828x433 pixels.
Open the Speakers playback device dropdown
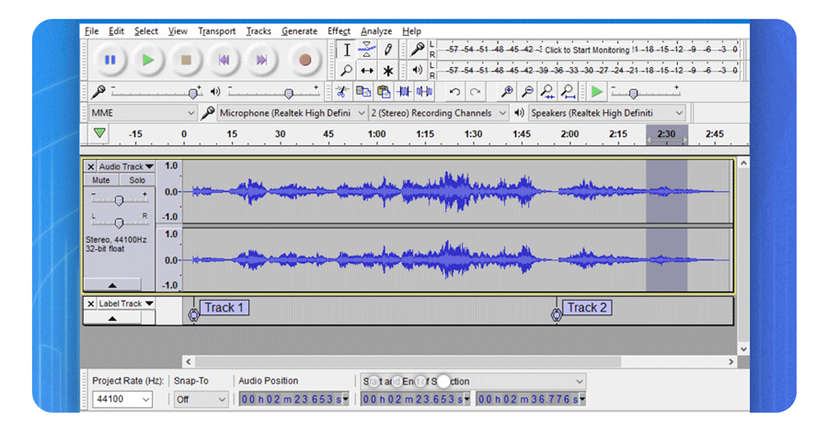pyautogui.click(x=607, y=113)
